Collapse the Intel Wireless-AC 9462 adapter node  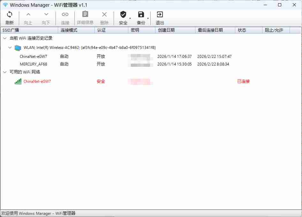[x=10, y=47]
